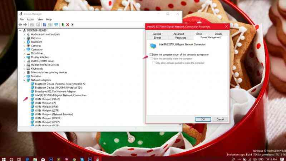Expand the Human Interface Devices node
Viewport: 286px width, 161px height.
pos(24,65)
